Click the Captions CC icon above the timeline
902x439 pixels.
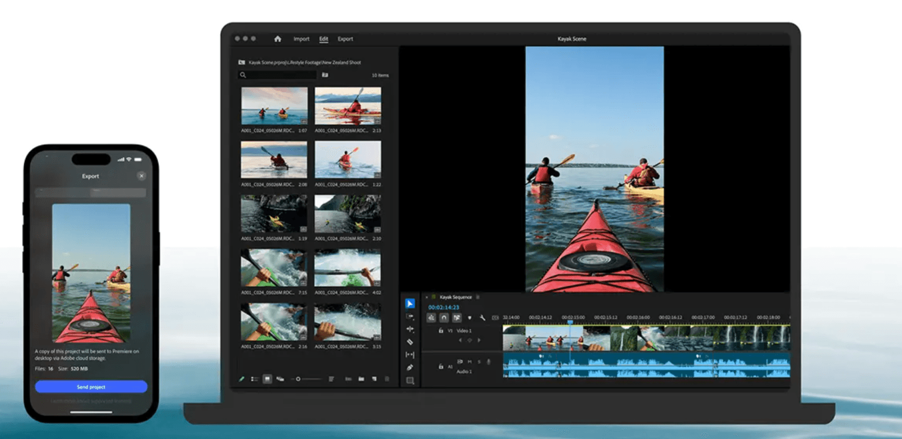pos(495,317)
